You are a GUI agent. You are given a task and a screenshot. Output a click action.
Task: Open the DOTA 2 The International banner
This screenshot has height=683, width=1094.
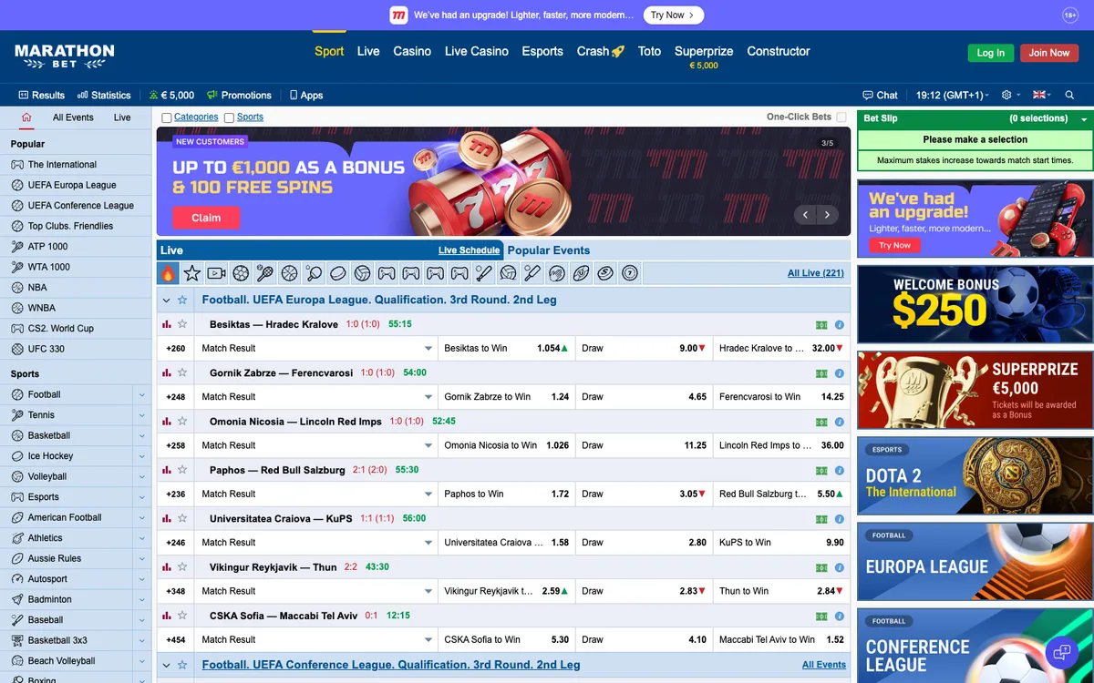[975, 475]
